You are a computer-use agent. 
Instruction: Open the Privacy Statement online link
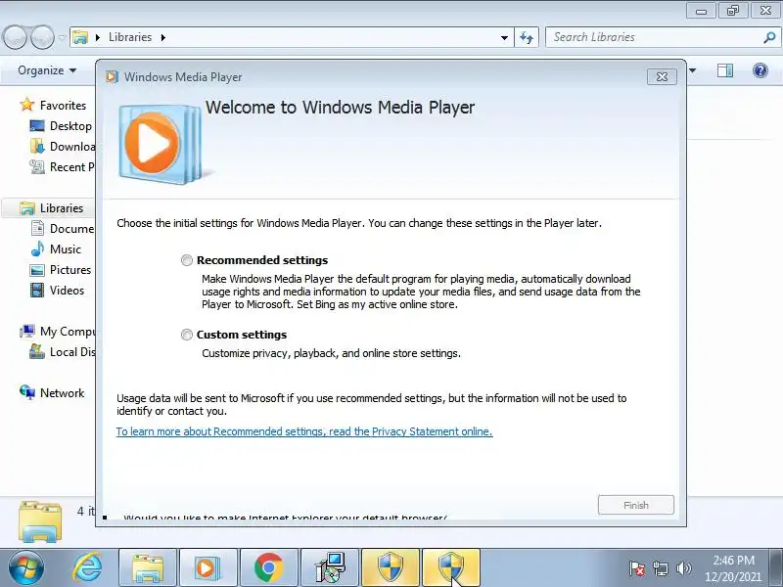tap(304, 431)
